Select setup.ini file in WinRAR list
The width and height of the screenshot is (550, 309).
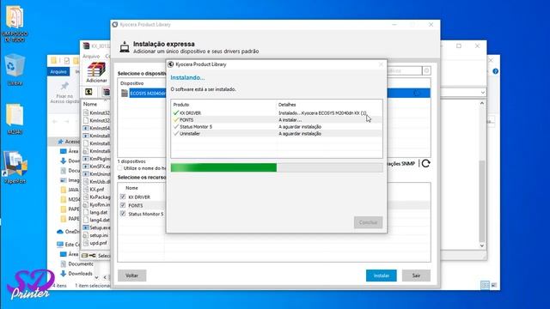pyautogui.click(x=99, y=235)
